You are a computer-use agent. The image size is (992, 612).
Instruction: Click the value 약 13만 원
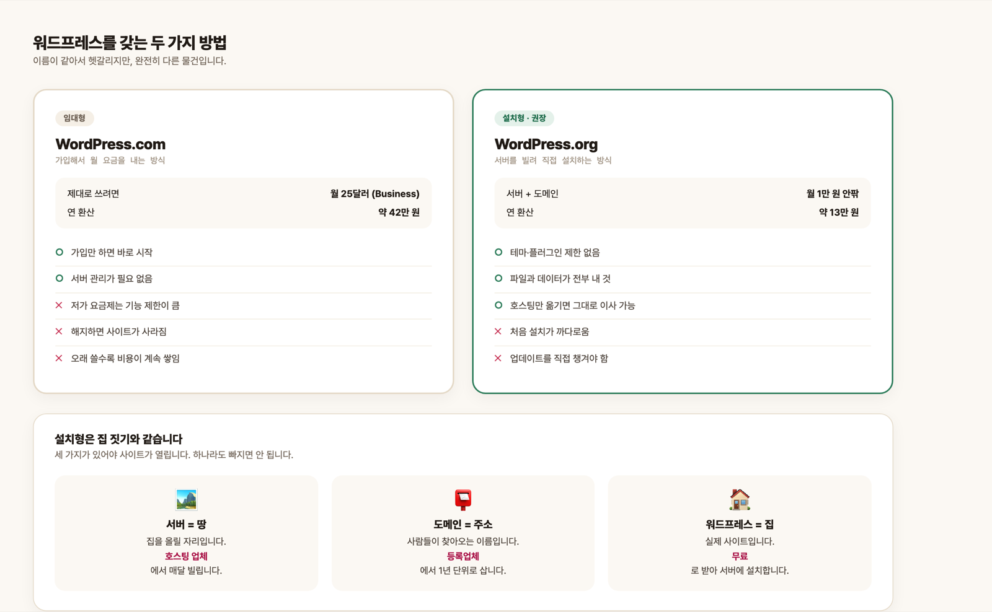(839, 212)
